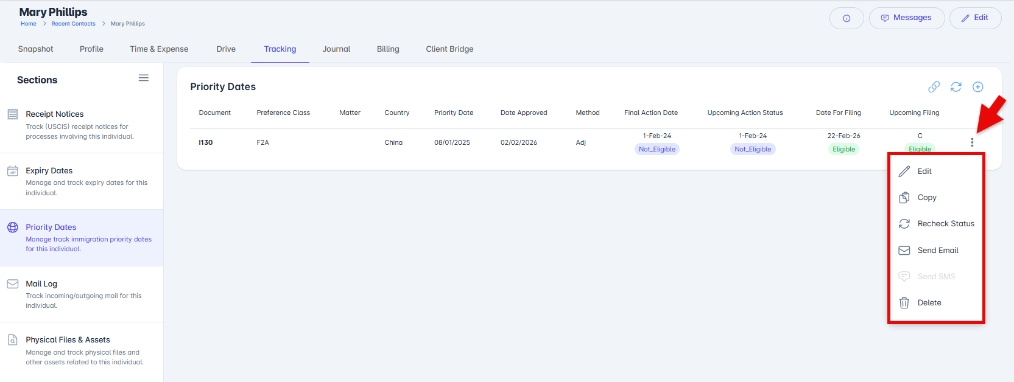Add a priority date with plus icon
Image resolution: width=1014 pixels, height=382 pixels.
click(978, 87)
